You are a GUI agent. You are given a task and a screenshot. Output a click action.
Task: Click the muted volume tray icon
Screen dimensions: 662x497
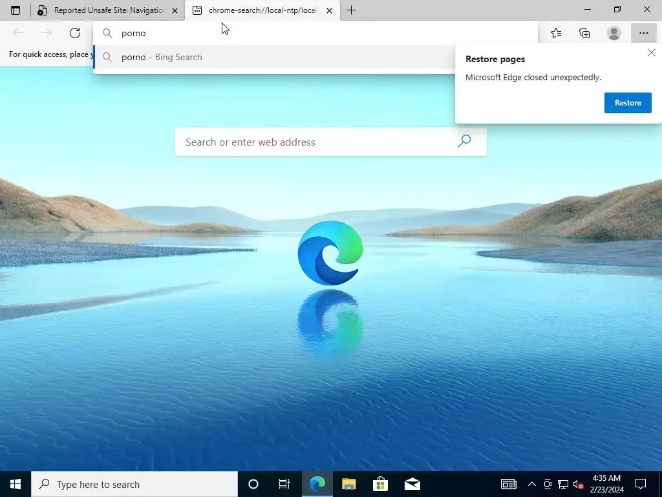579,484
